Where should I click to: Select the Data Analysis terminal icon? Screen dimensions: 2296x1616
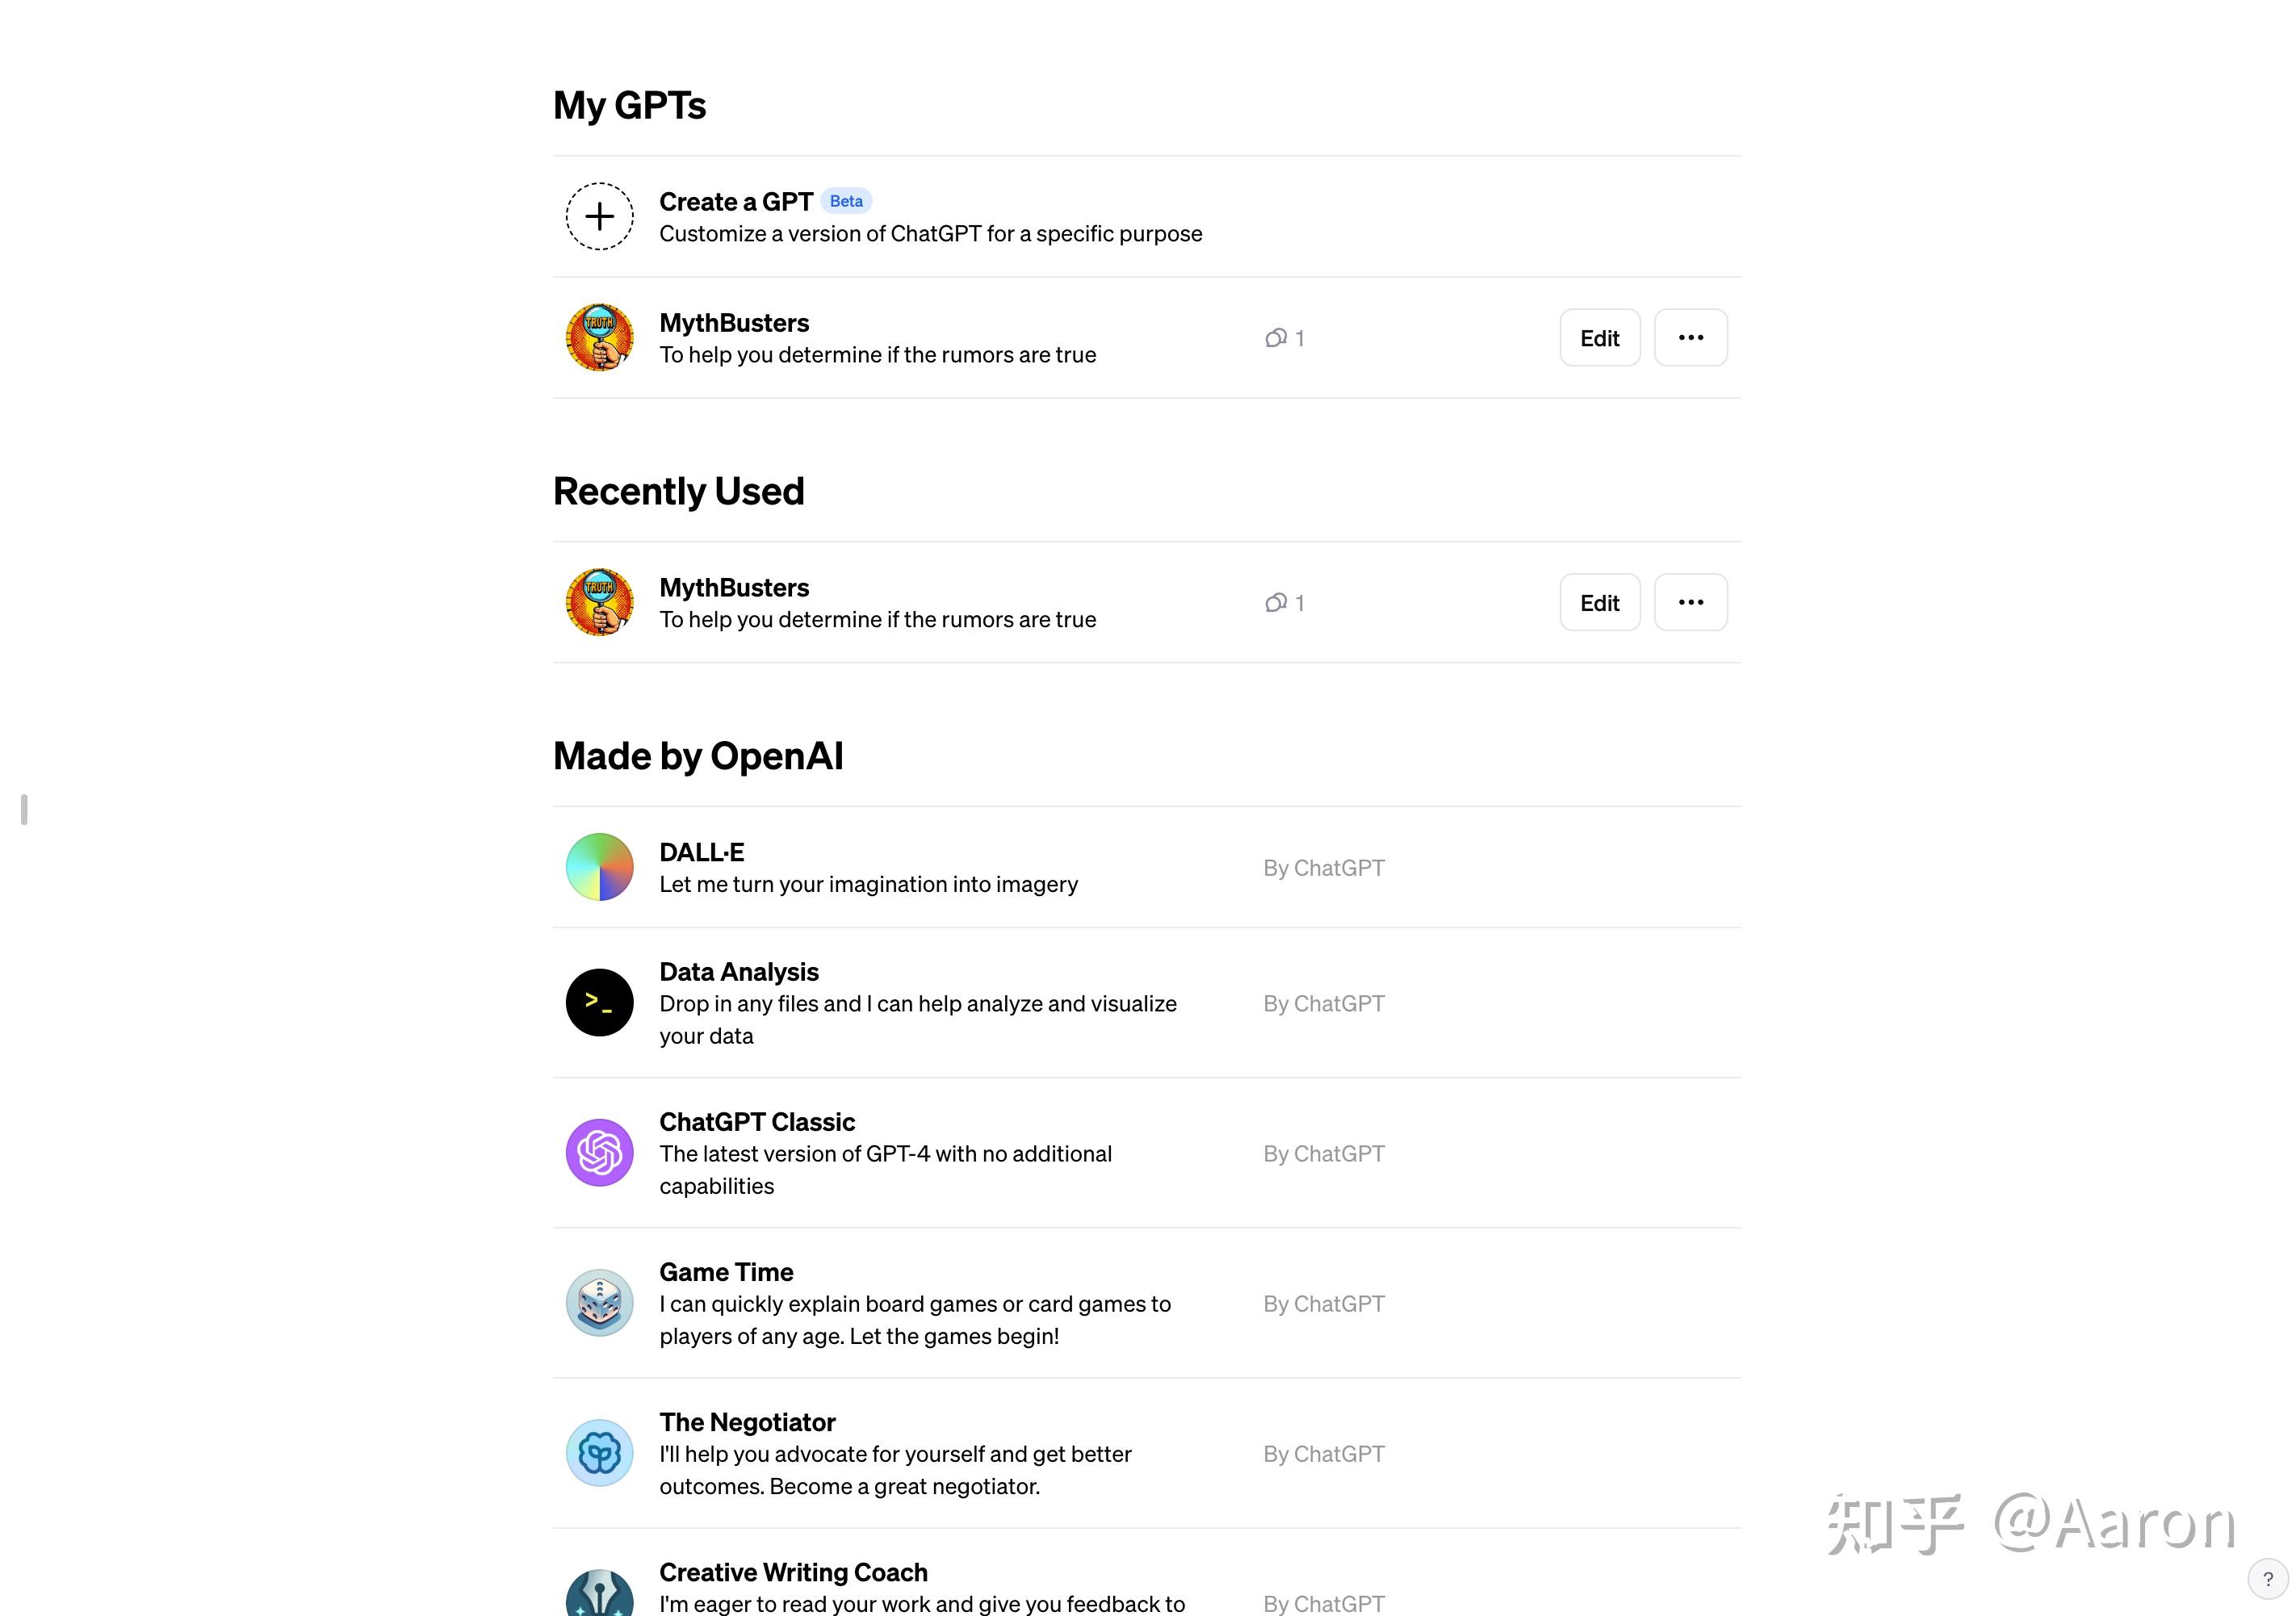coord(599,1002)
